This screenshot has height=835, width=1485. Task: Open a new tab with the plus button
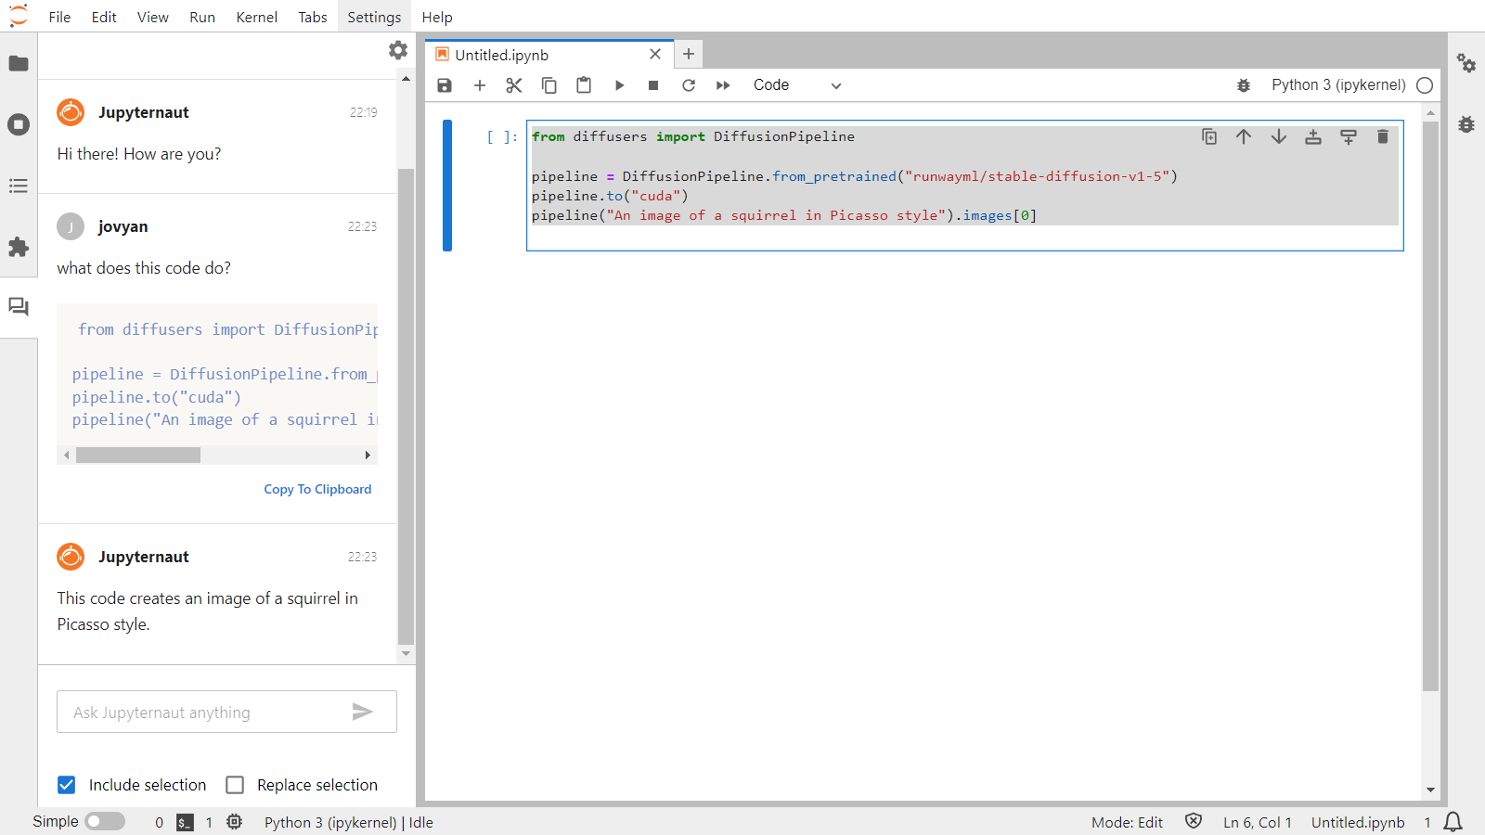pos(688,54)
